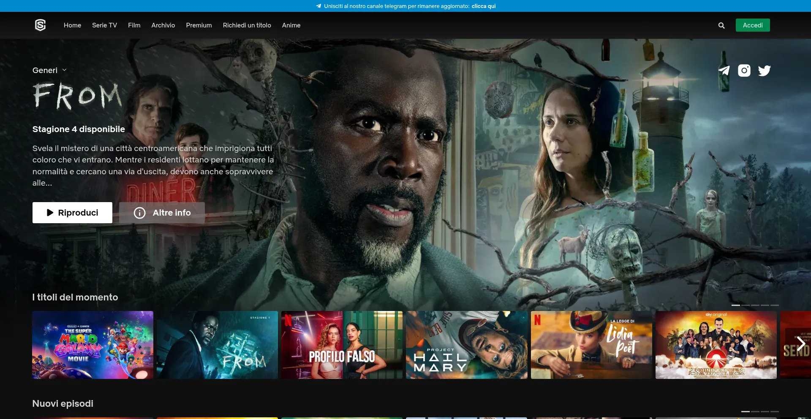
Task: Open La Legge di Lidia Poët thumbnail
Action: click(x=591, y=345)
